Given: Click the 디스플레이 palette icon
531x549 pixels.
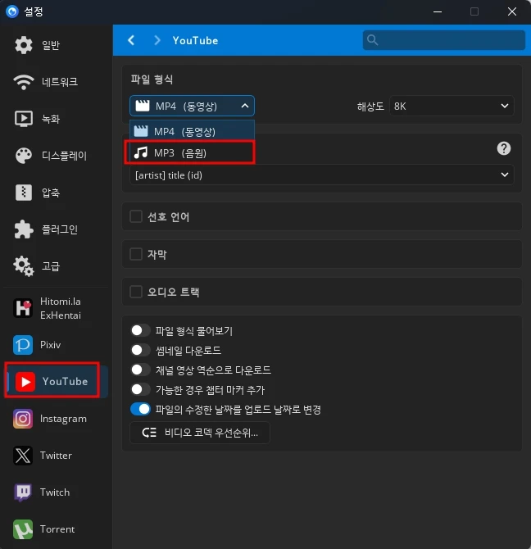Looking at the screenshot, I should 24,156.
